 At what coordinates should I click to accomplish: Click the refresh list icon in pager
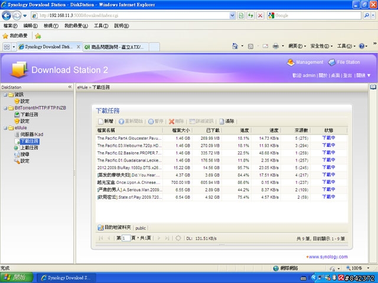click(178, 238)
